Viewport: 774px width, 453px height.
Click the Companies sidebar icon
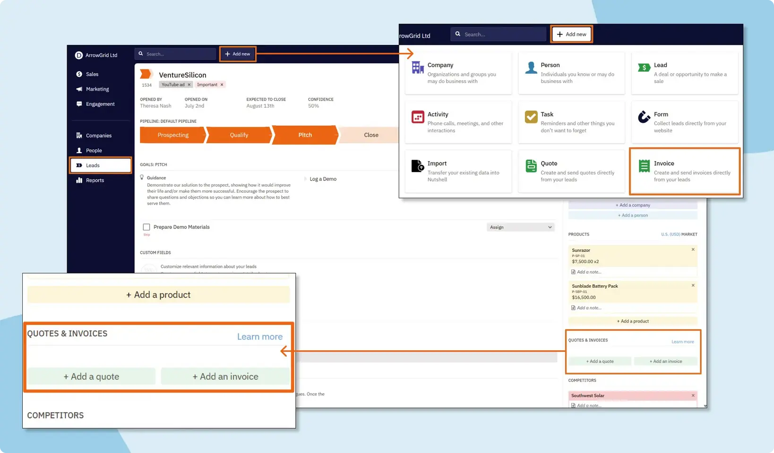[79, 136]
